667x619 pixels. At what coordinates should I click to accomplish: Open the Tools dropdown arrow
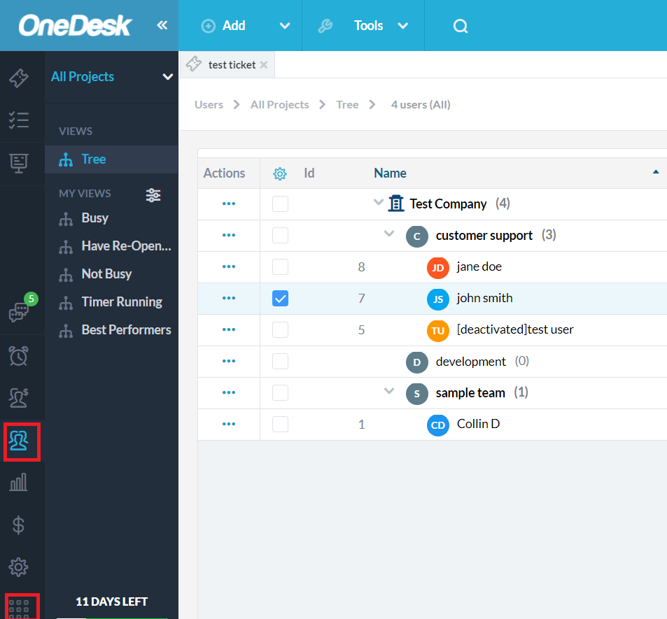tap(402, 26)
